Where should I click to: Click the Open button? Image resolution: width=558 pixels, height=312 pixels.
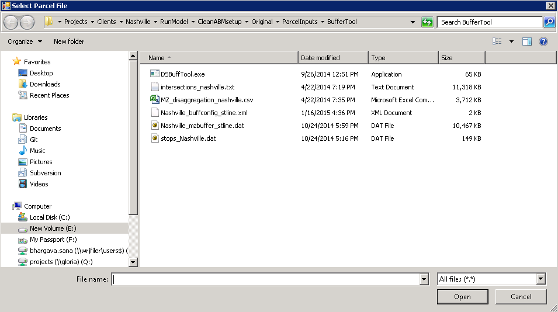462,297
